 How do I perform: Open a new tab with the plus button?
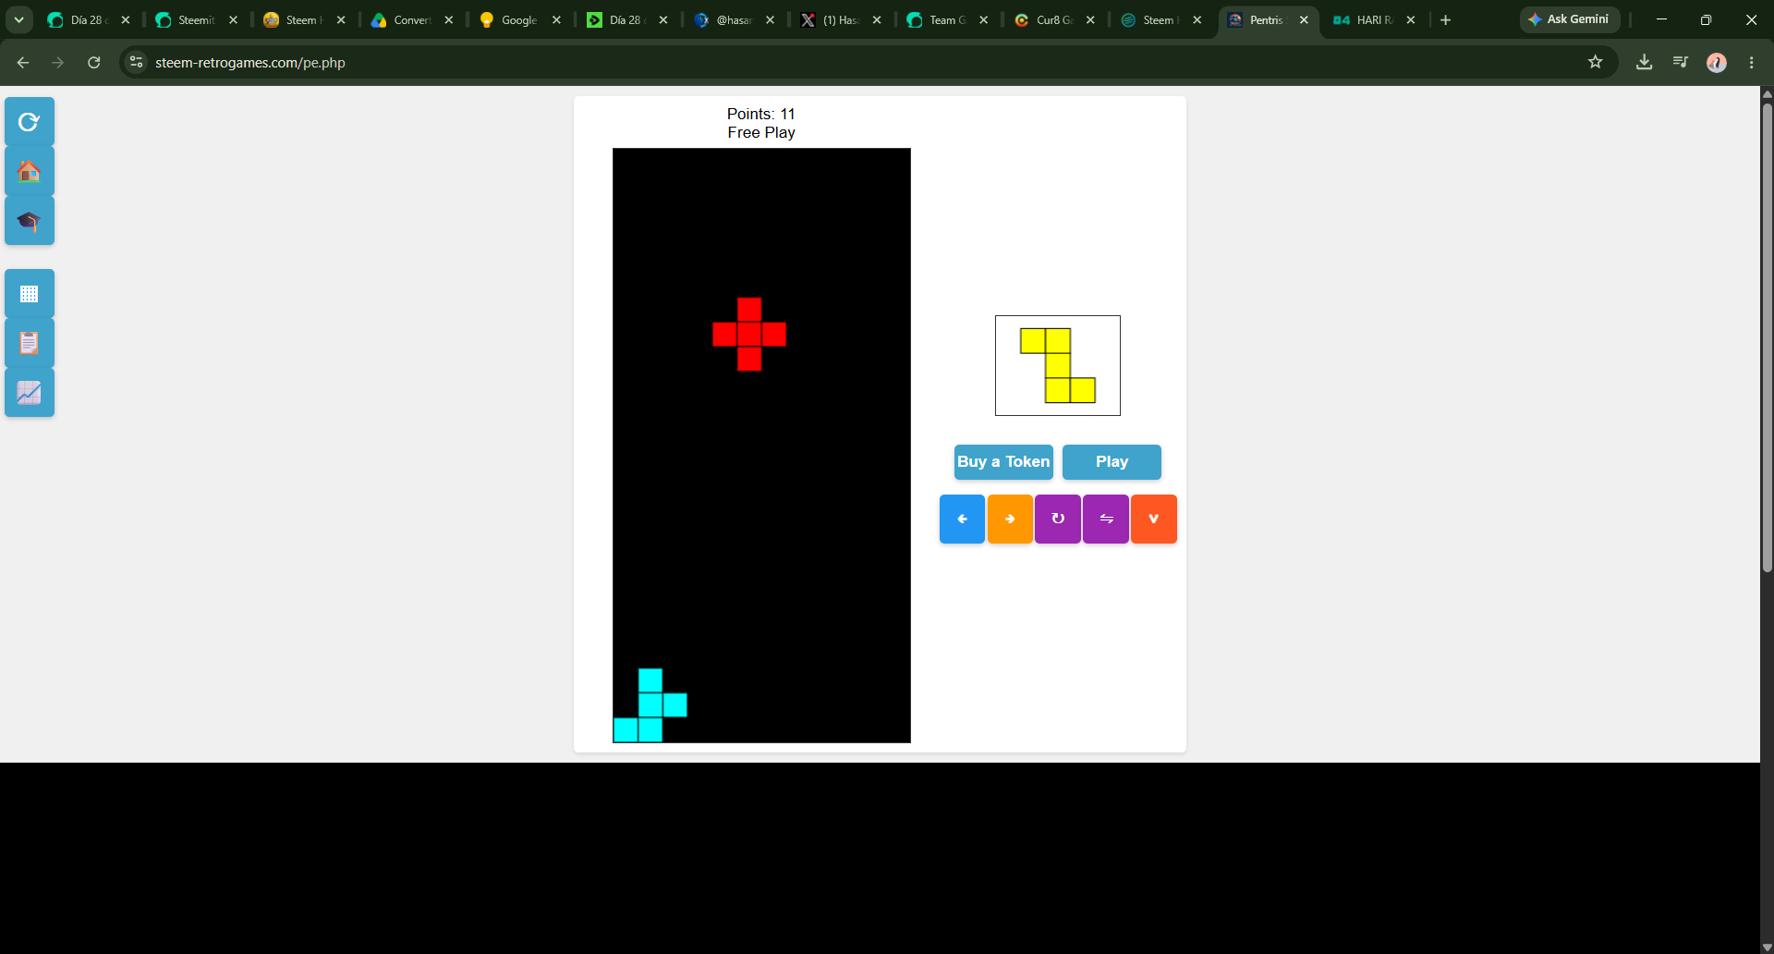(1445, 19)
